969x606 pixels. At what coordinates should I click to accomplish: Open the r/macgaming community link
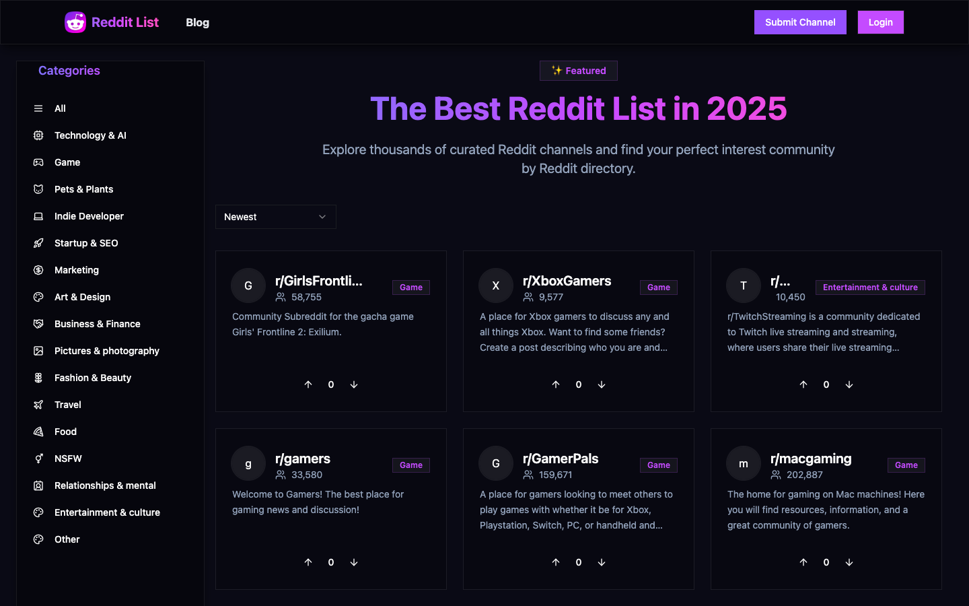coord(810,459)
